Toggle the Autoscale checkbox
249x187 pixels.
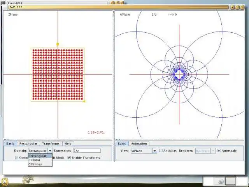click(x=219, y=151)
